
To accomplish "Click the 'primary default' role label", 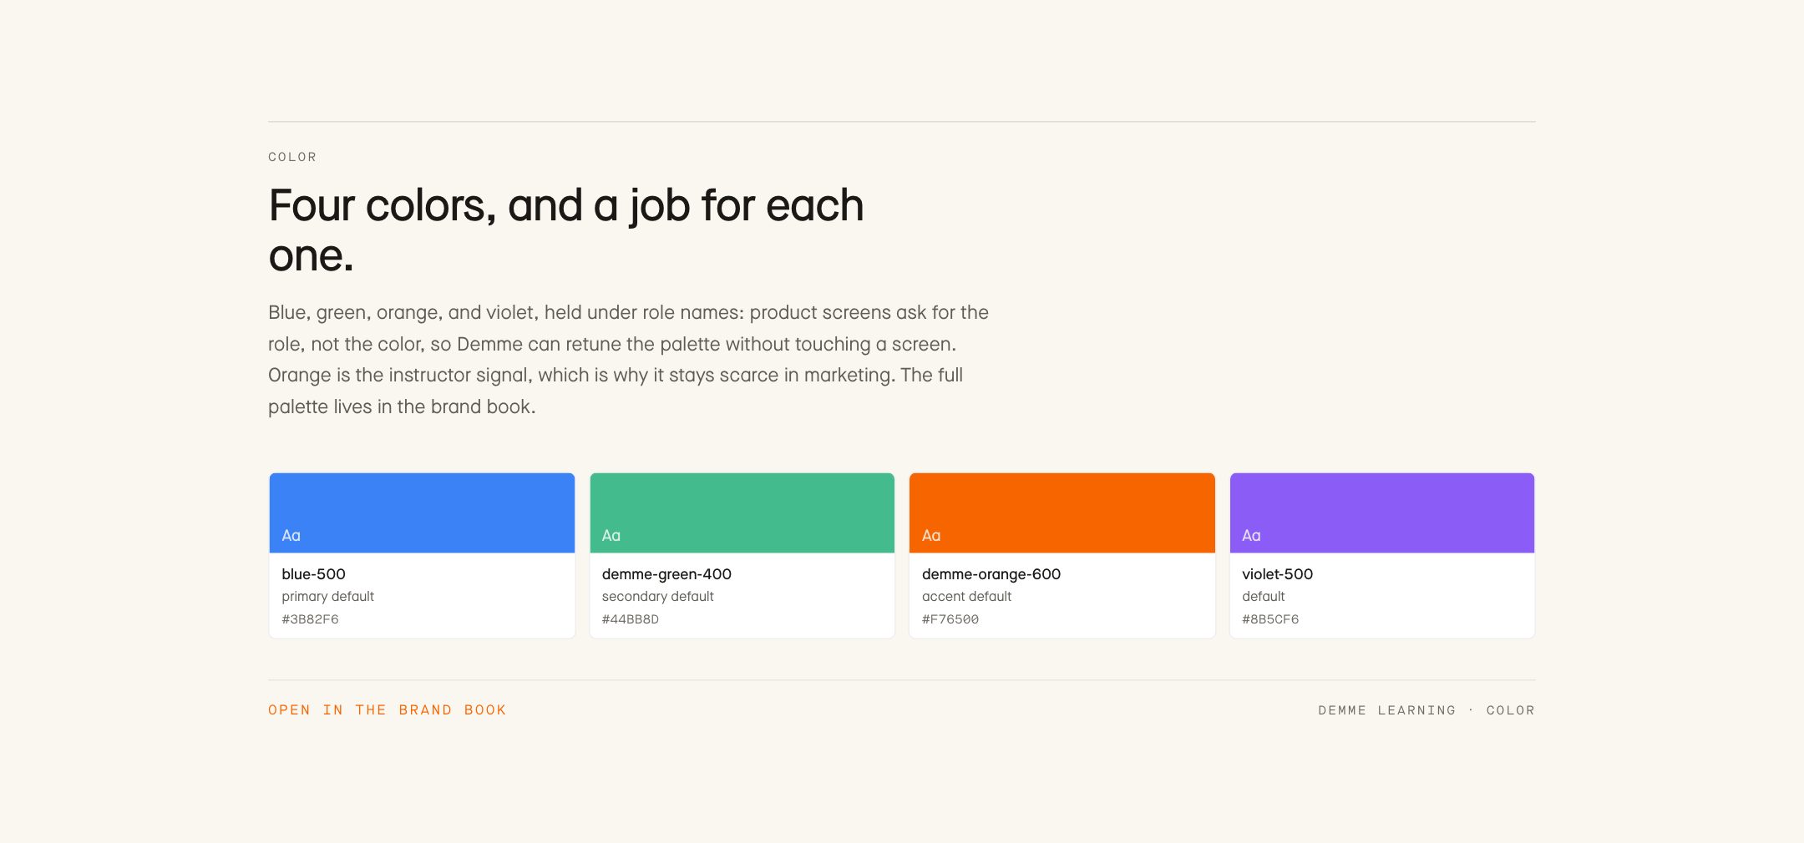I will pyautogui.click(x=327, y=597).
